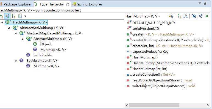Close the Type Hierarchy tab
The height and width of the screenshot is (109, 212).
click(67, 4)
